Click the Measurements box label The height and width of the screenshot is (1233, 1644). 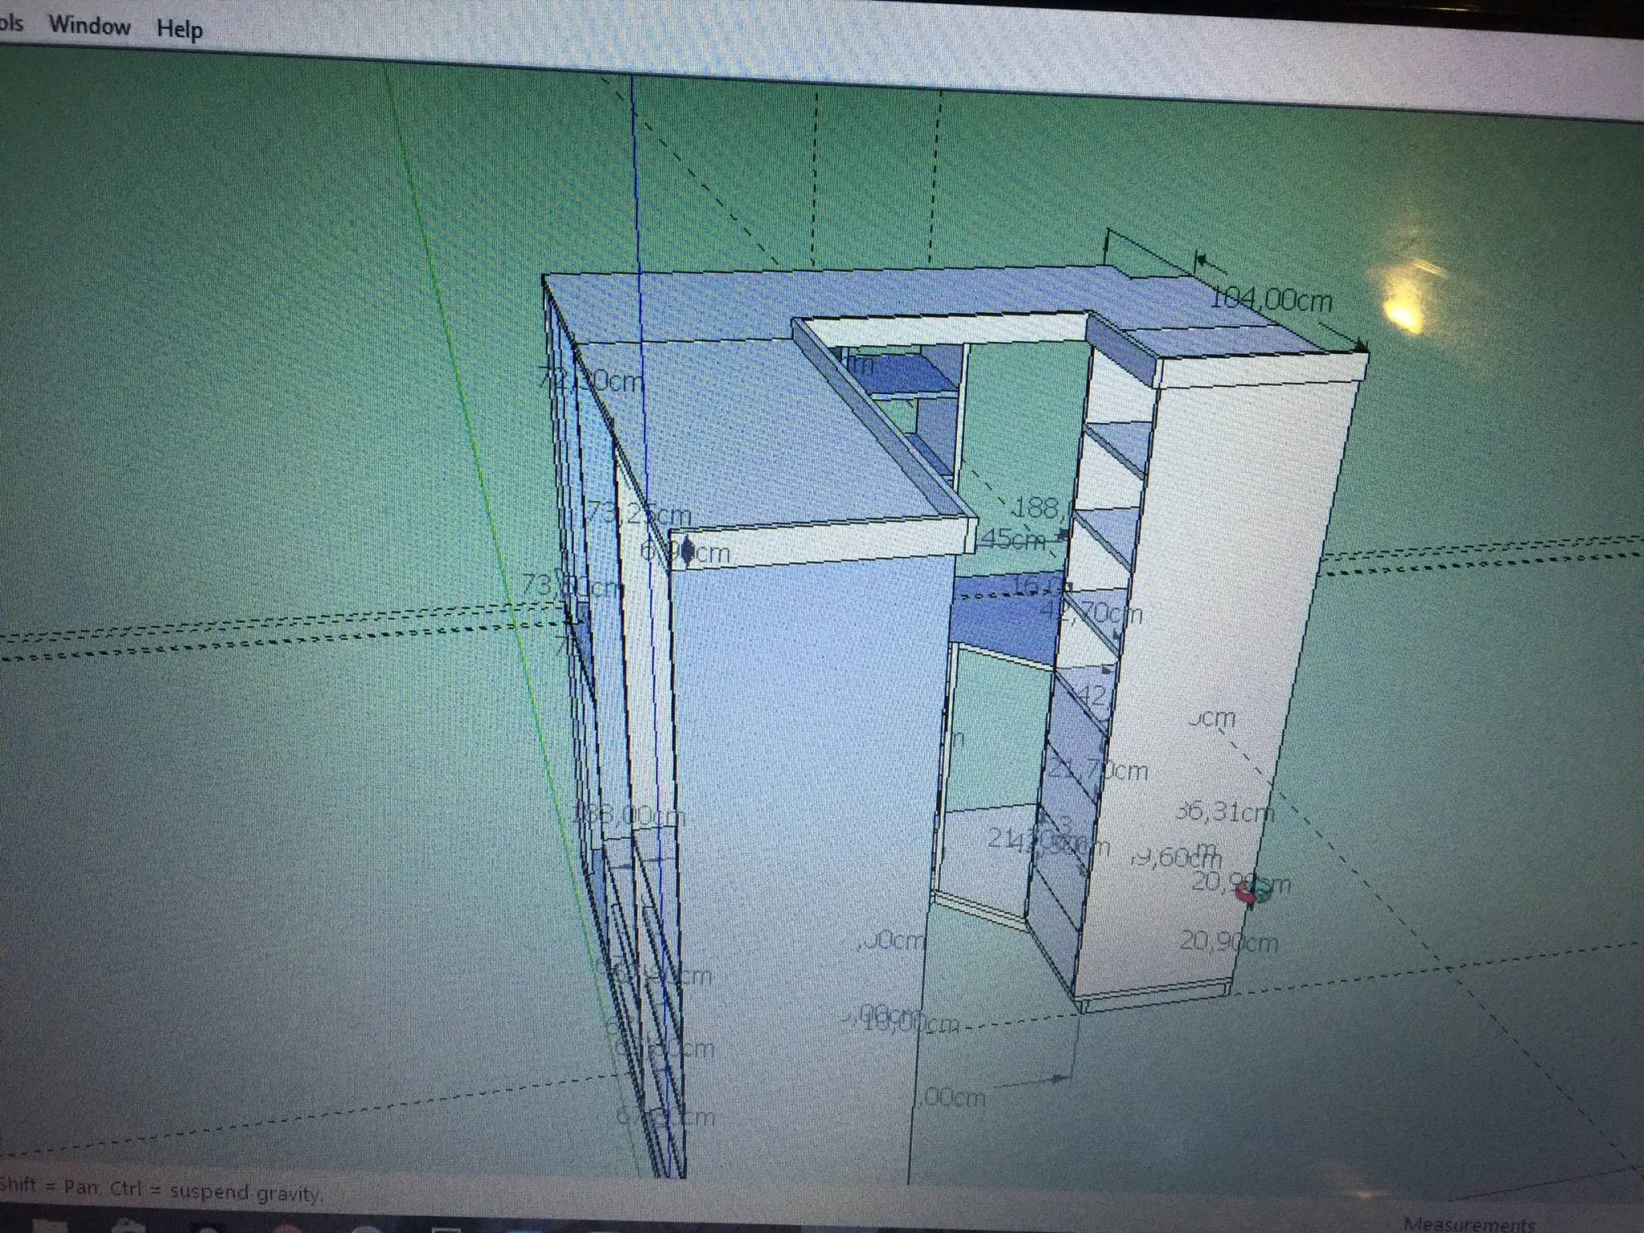(x=1468, y=1223)
